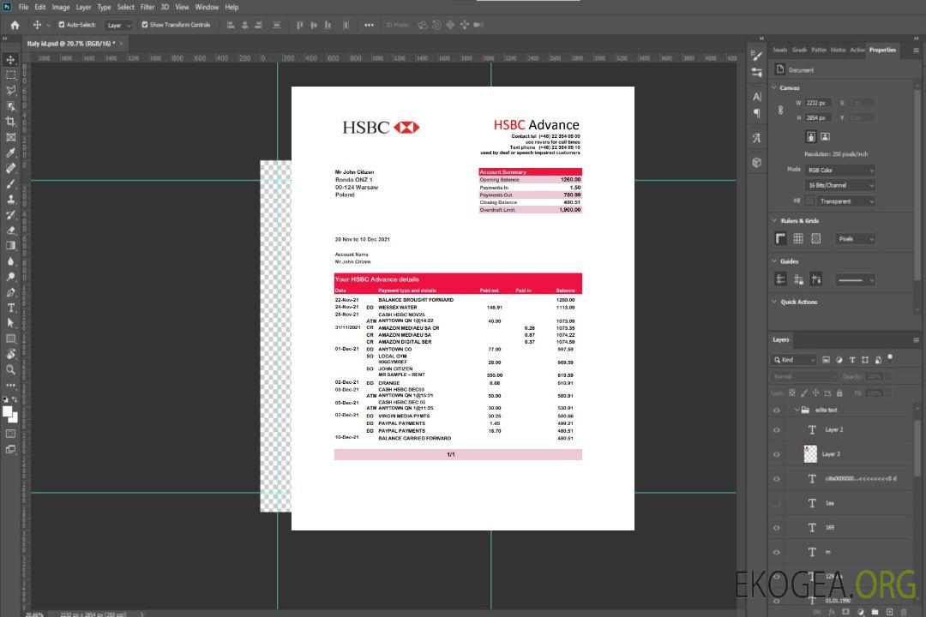Select the Blur tool

click(x=10, y=261)
